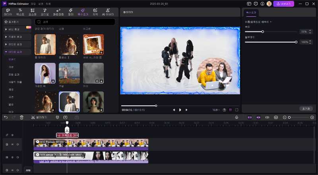Enter fullscreen preview mode
The image size is (318, 175).
point(237,110)
